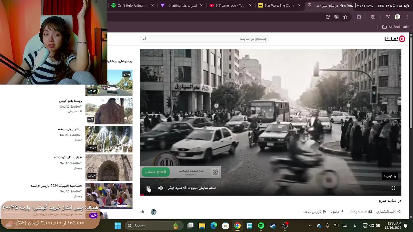Open the 'روستا باغو کیش' video thumbnail
Screen dimensions: 413x232
pos(109,111)
